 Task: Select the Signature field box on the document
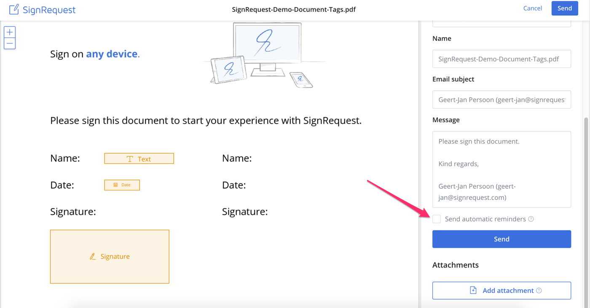[x=110, y=257]
